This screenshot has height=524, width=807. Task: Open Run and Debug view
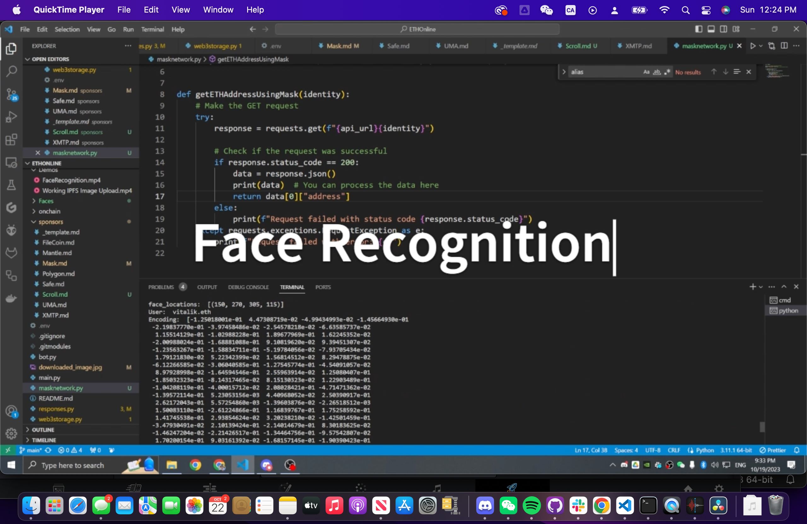pyautogui.click(x=11, y=117)
